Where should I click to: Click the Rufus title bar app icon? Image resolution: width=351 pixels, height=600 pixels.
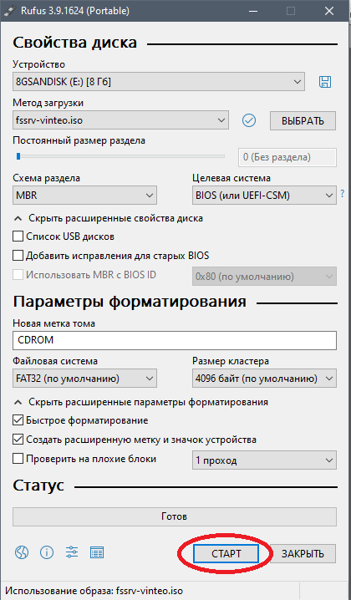(x=9, y=11)
